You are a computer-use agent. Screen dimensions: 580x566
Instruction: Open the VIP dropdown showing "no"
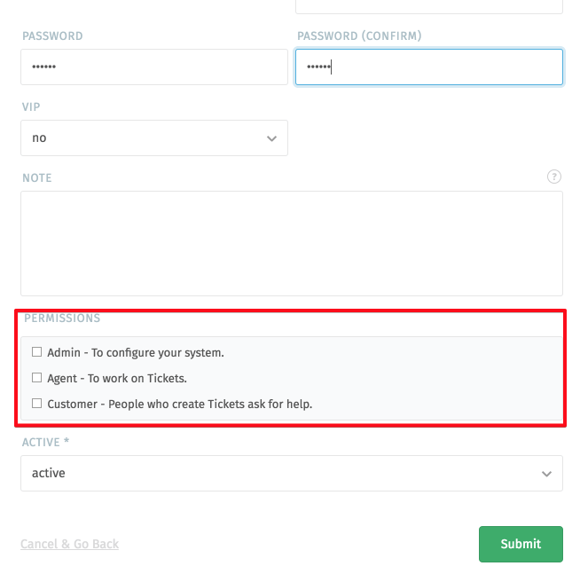154,138
